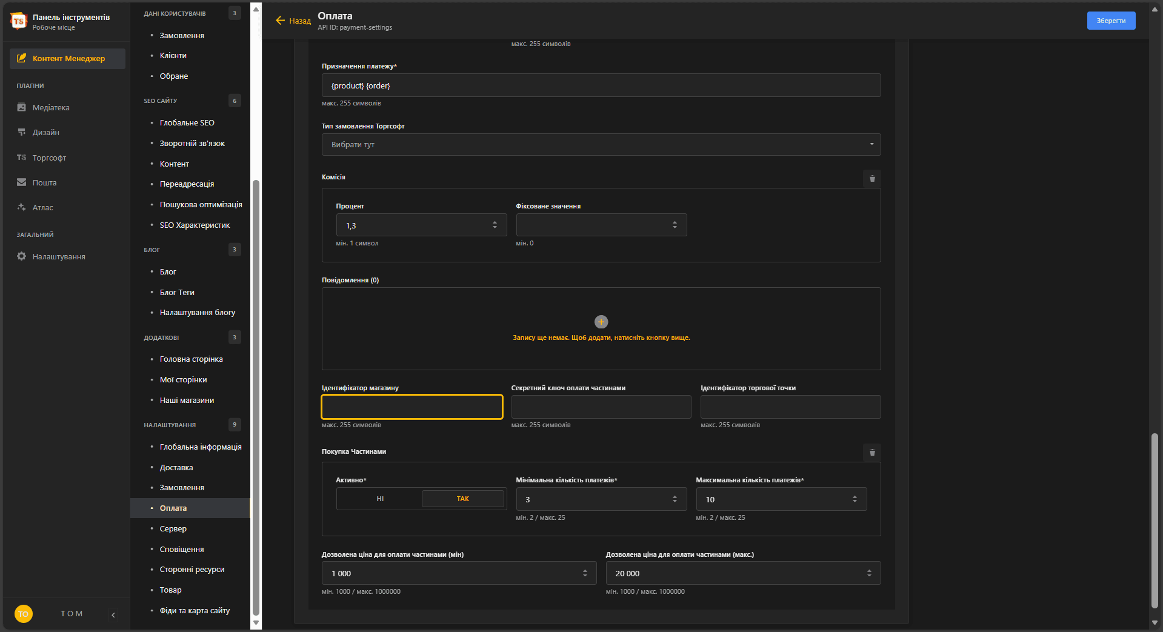Viewport: 1163px width, 632px height.
Task: Click the Процент field stepper arrows
Action: pyautogui.click(x=495, y=225)
